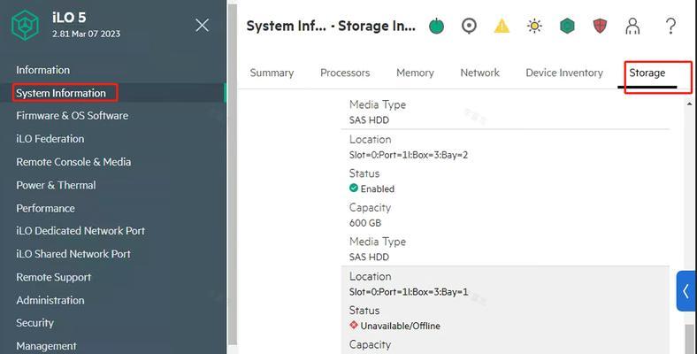Expand the blue side panel chevron
This screenshot has height=354, width=697.
[686, 291]
